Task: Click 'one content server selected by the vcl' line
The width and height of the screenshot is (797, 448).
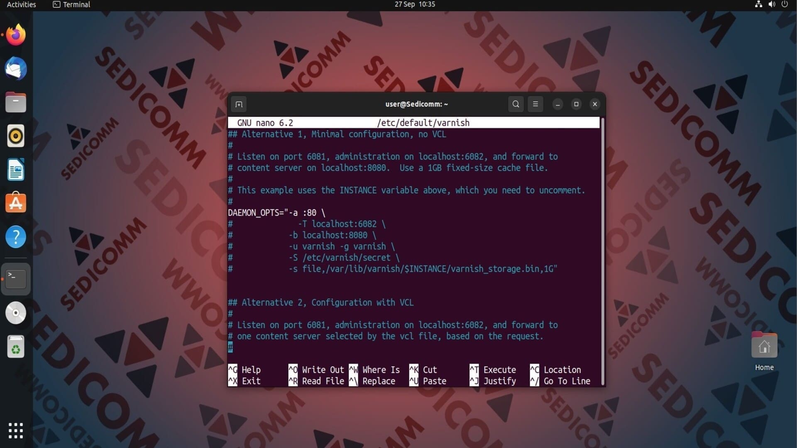Action: click(386, 336)
